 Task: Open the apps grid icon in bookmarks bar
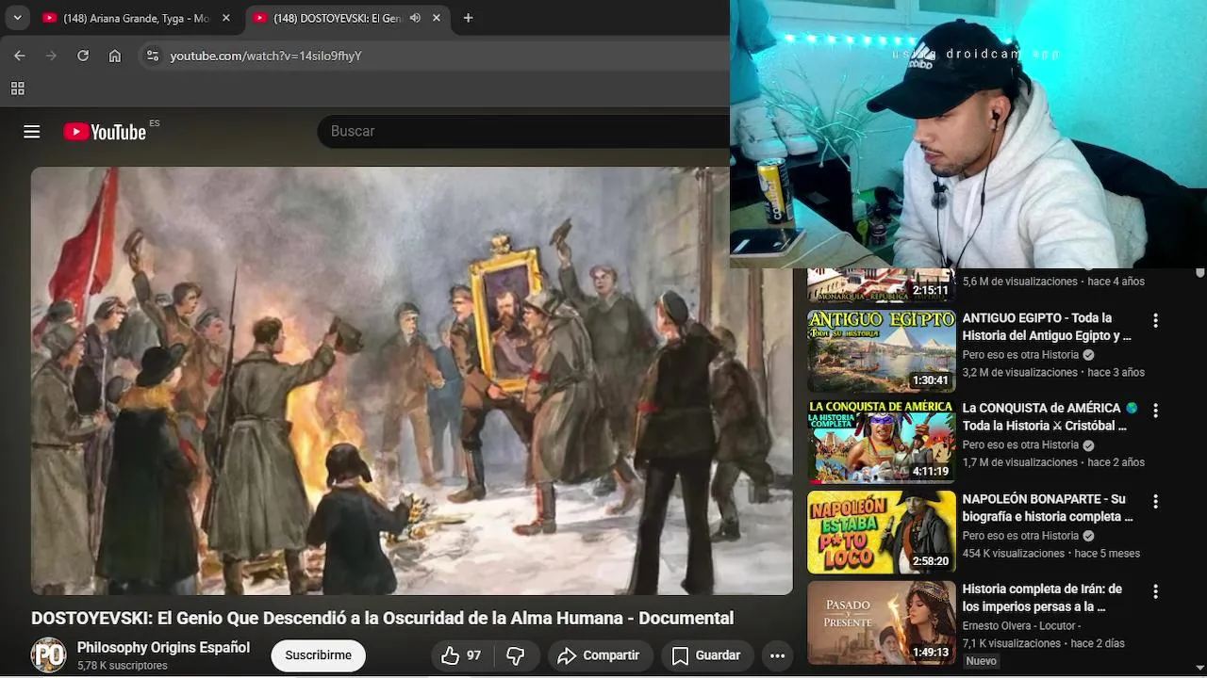(x=17, y=89)
